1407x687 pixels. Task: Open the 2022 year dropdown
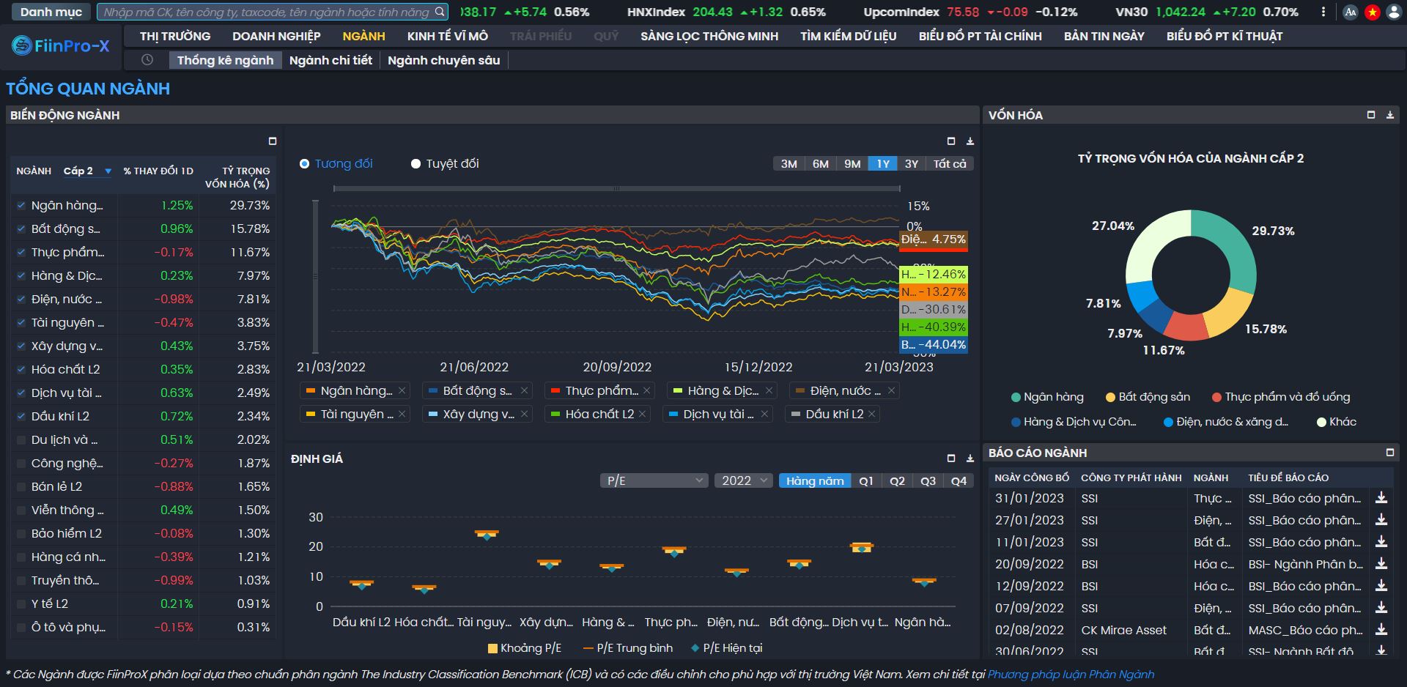point(743,480)
